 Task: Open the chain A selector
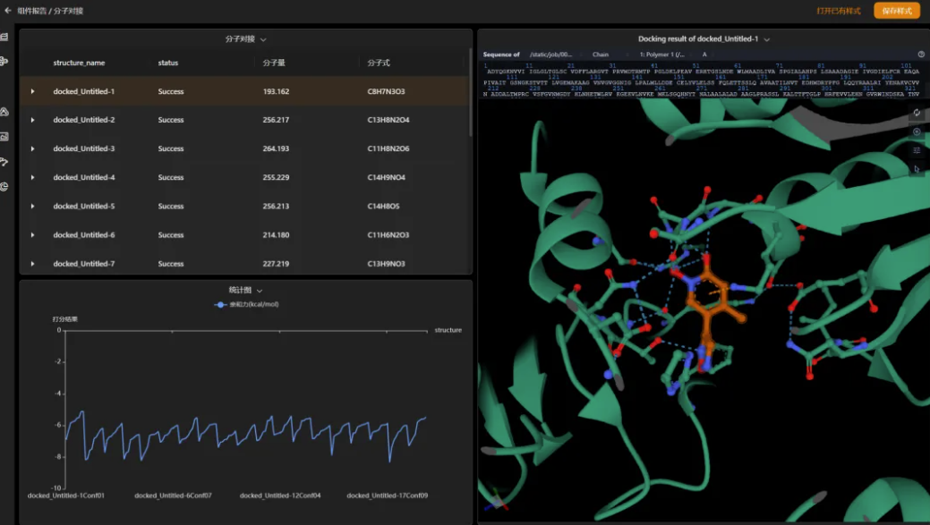coord(704,55)
